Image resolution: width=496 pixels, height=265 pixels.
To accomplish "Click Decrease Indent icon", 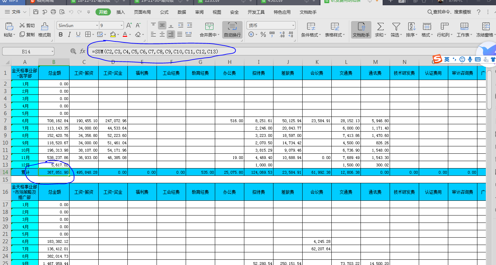I will click(181, 25).
